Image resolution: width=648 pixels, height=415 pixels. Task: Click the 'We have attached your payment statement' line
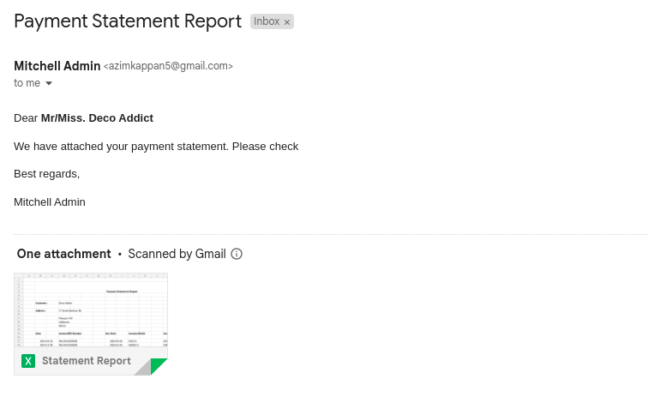[x=156, y=147]
